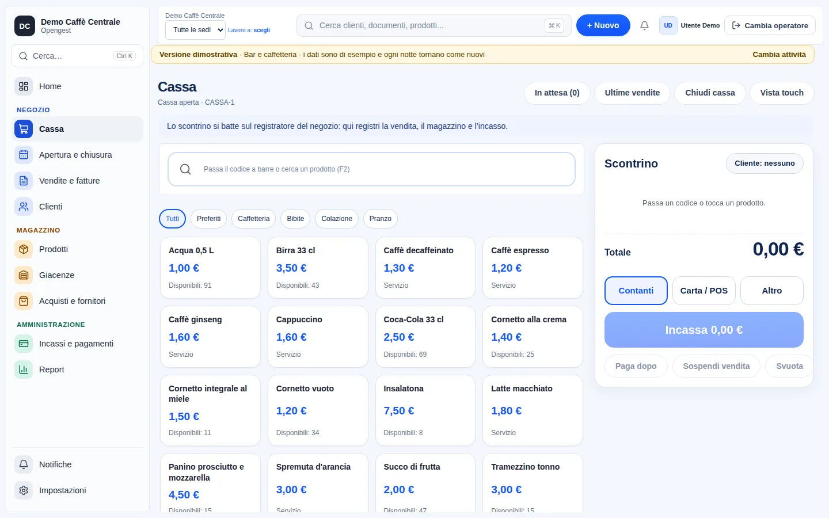Focus the top Cerca clienti, documenti search
The height and width of the screenshot is (518, 829).
click(x=434, y=25)
